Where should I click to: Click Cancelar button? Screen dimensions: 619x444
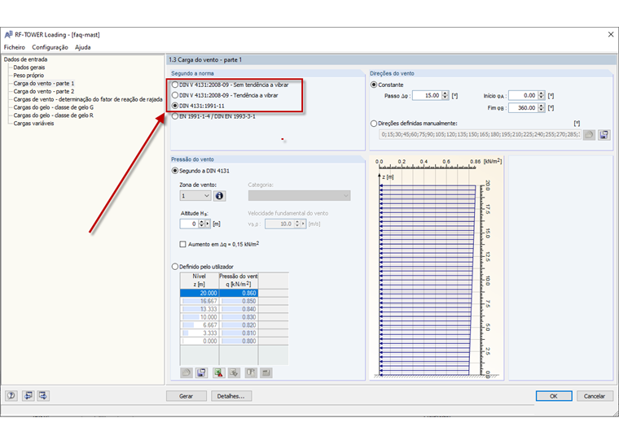pyautogui.click(x=595, y=396)
